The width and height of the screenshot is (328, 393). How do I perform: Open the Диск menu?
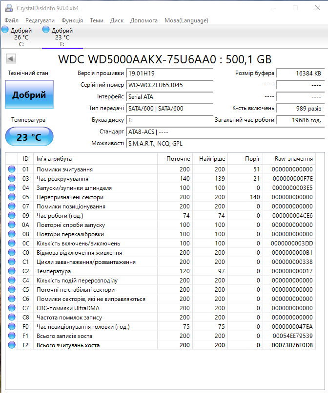[x=117, y=20]
